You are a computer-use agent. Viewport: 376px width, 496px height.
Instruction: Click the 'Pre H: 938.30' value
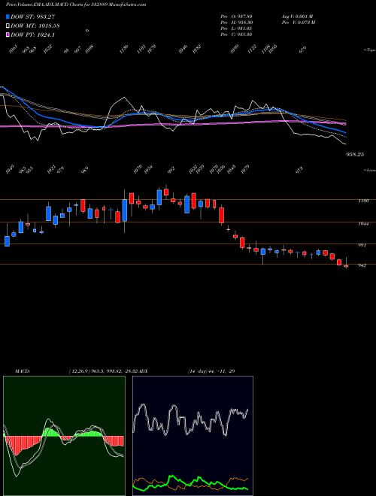[x=236, y=23]
